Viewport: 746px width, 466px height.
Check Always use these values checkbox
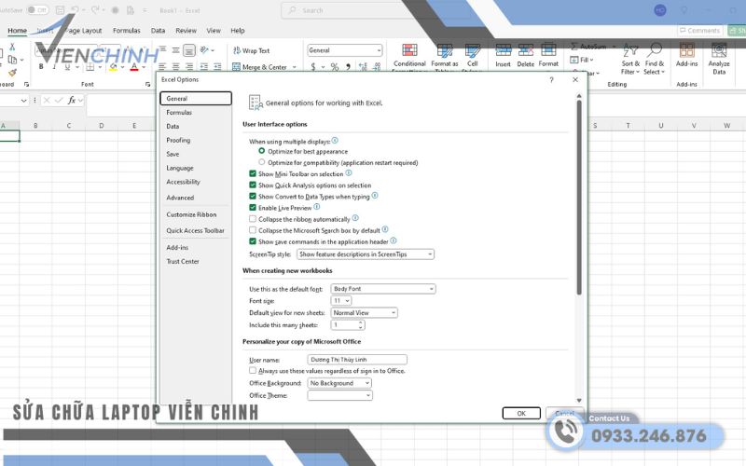point(253,370)
